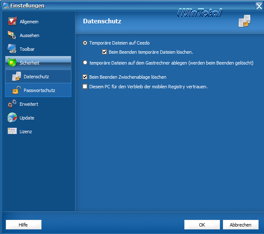
Task: Toggle 'Beim Beenden Zwischenablage löschen' checkbox
Action: [85, 77]
